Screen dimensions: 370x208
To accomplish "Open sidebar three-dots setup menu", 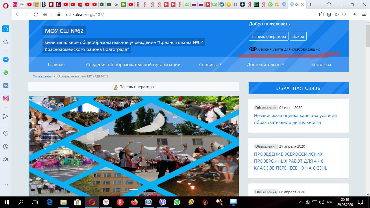I will tap(5, 185).
